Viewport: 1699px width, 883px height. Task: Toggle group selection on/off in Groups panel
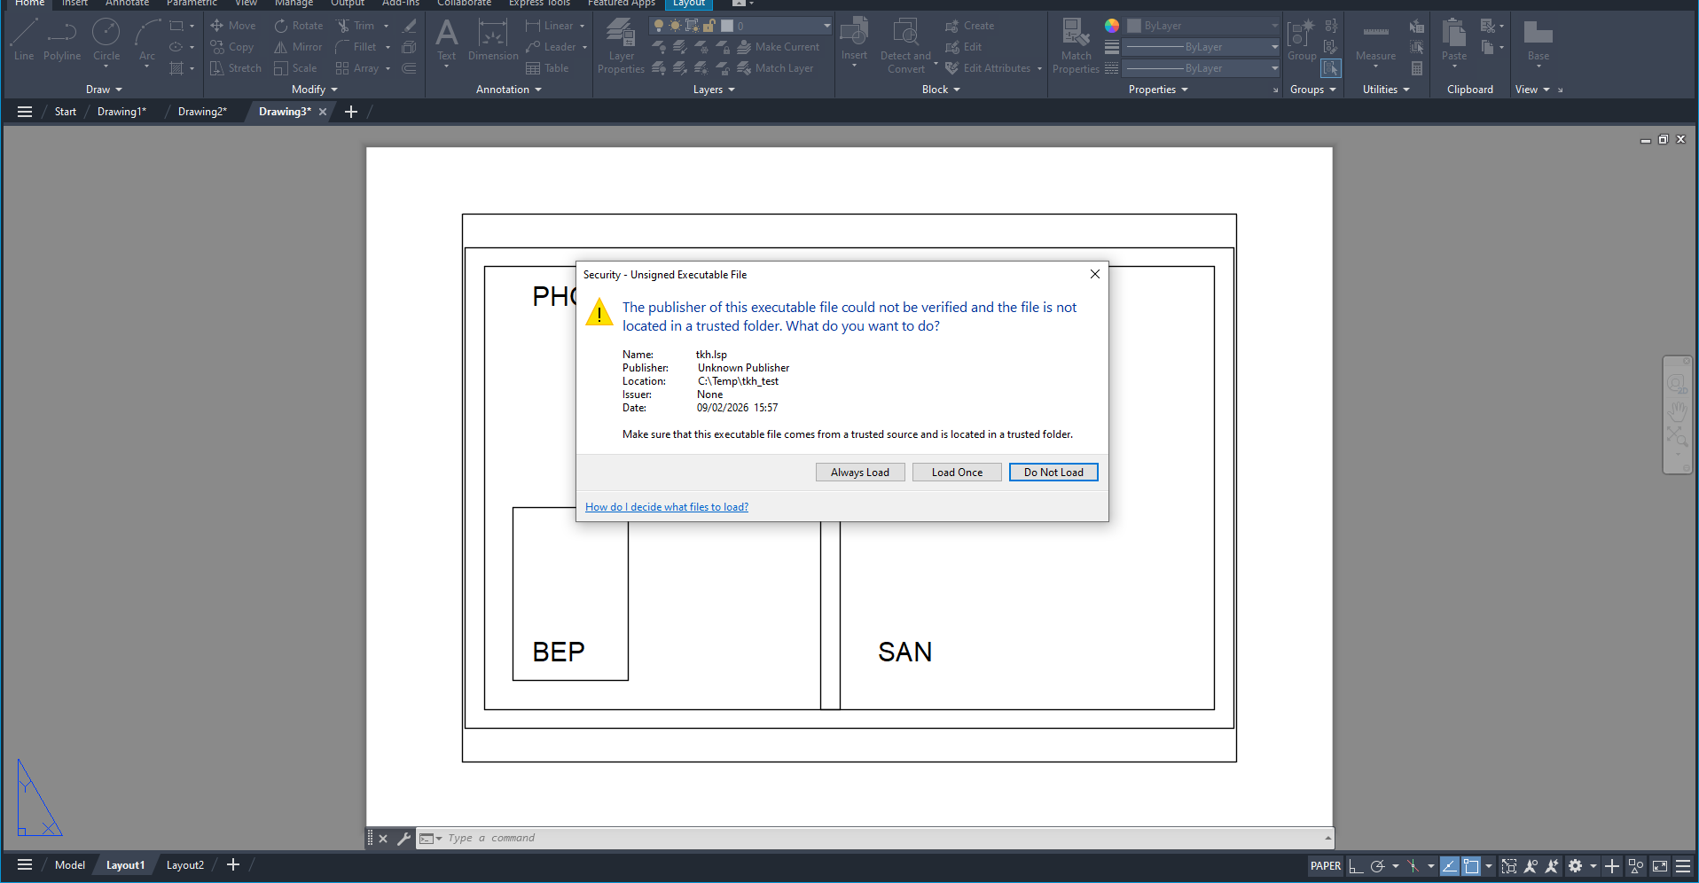coord(1331,68)
